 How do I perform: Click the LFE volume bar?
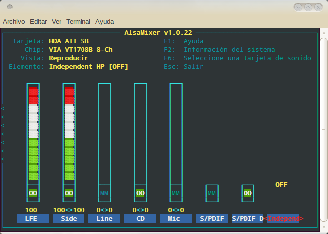[33, 134]
